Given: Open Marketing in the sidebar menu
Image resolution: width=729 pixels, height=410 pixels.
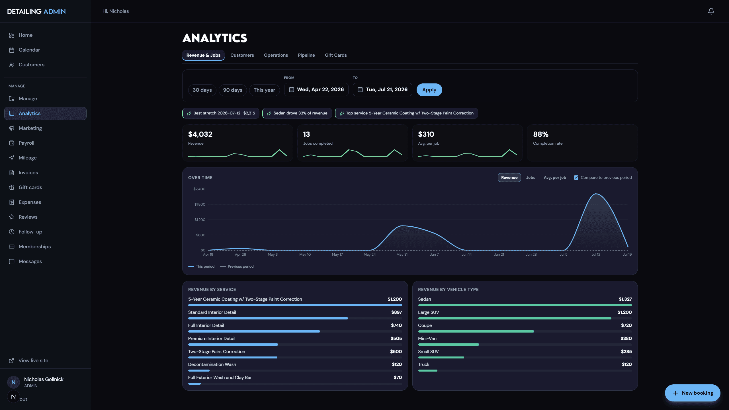Looking at the screenshot, I should pos(45,128).
